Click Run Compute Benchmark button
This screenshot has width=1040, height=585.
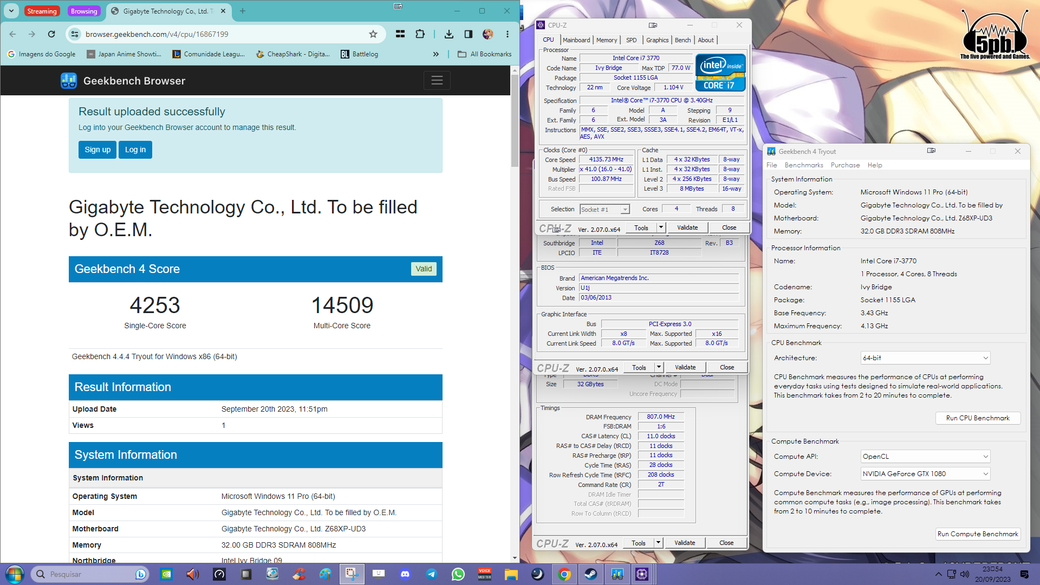click(x=978, y=534)
